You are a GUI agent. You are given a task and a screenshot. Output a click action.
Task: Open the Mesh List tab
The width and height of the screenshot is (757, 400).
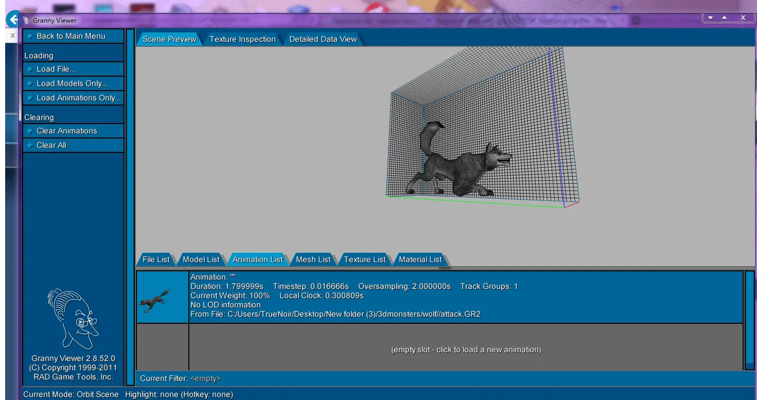[x=313, y=259]
